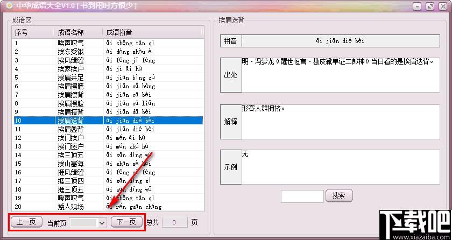Select idiom 捱三顶四 in the list
This screenshot has width=452, height=240.
click(70, 181)
